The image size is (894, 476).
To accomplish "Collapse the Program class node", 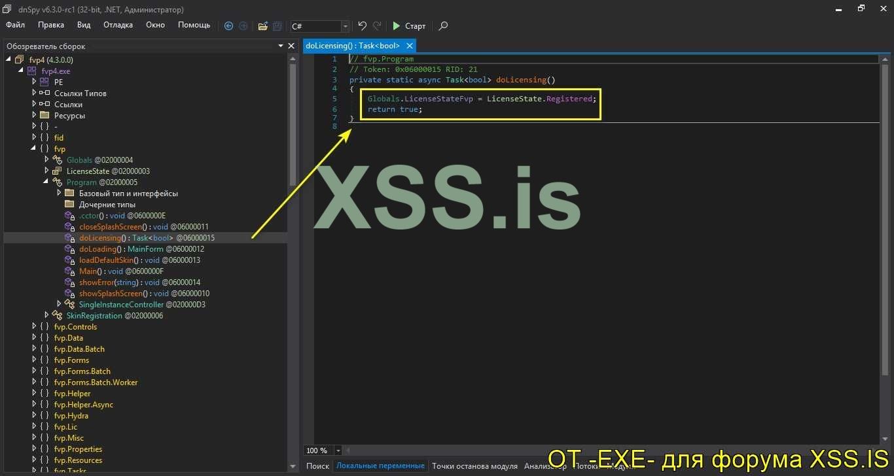I will click(x=46, y=182).
